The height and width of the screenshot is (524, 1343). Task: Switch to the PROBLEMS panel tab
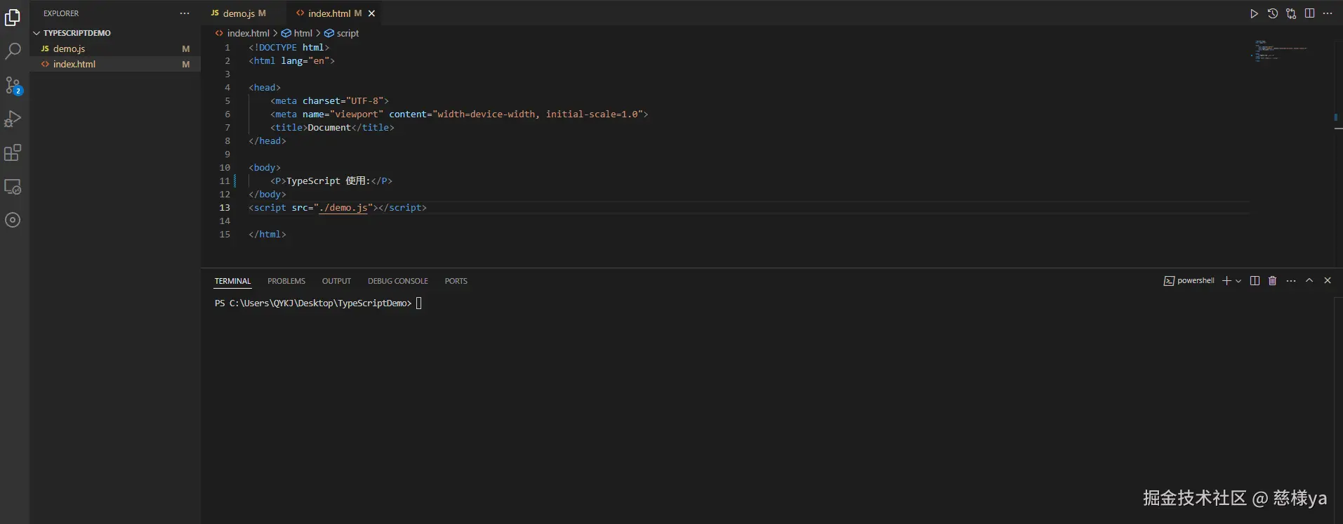286,281
